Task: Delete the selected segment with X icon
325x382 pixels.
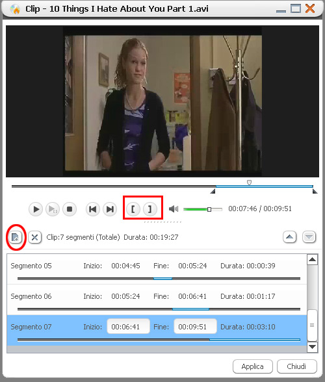Action: click(x=34, y=237)
